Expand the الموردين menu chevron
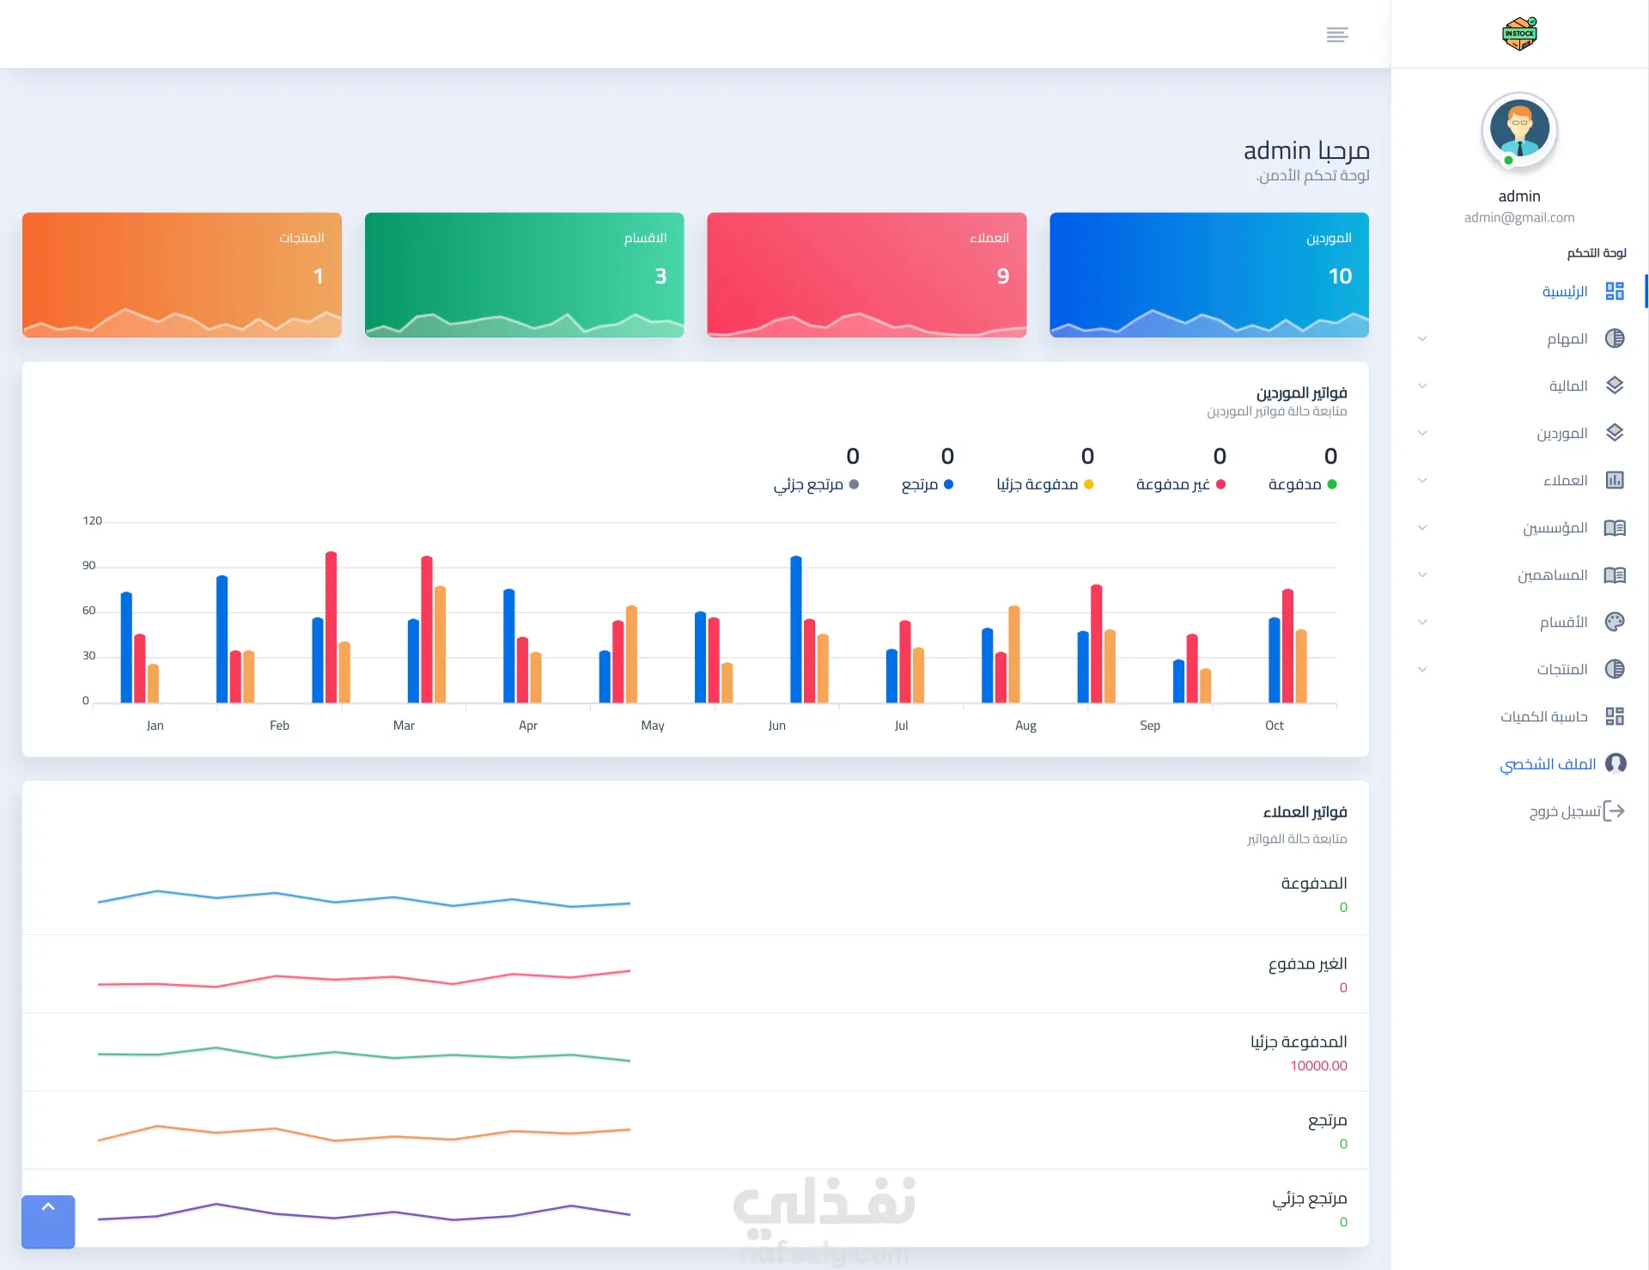The height and width of the screenshot is (1270, 1649). coord(1422,433)
